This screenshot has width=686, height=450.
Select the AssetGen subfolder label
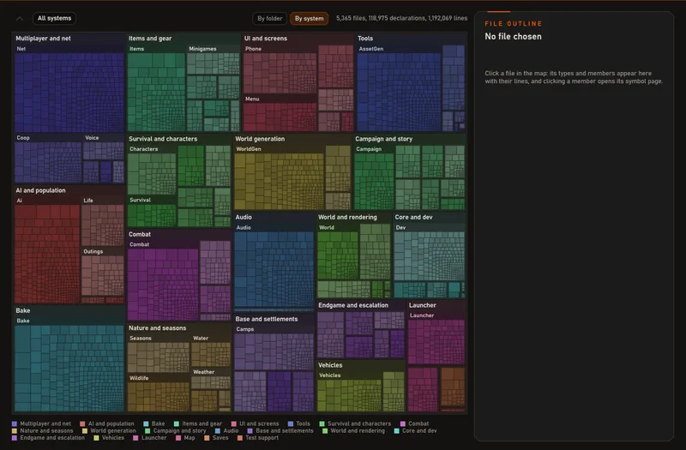(371, 49)
